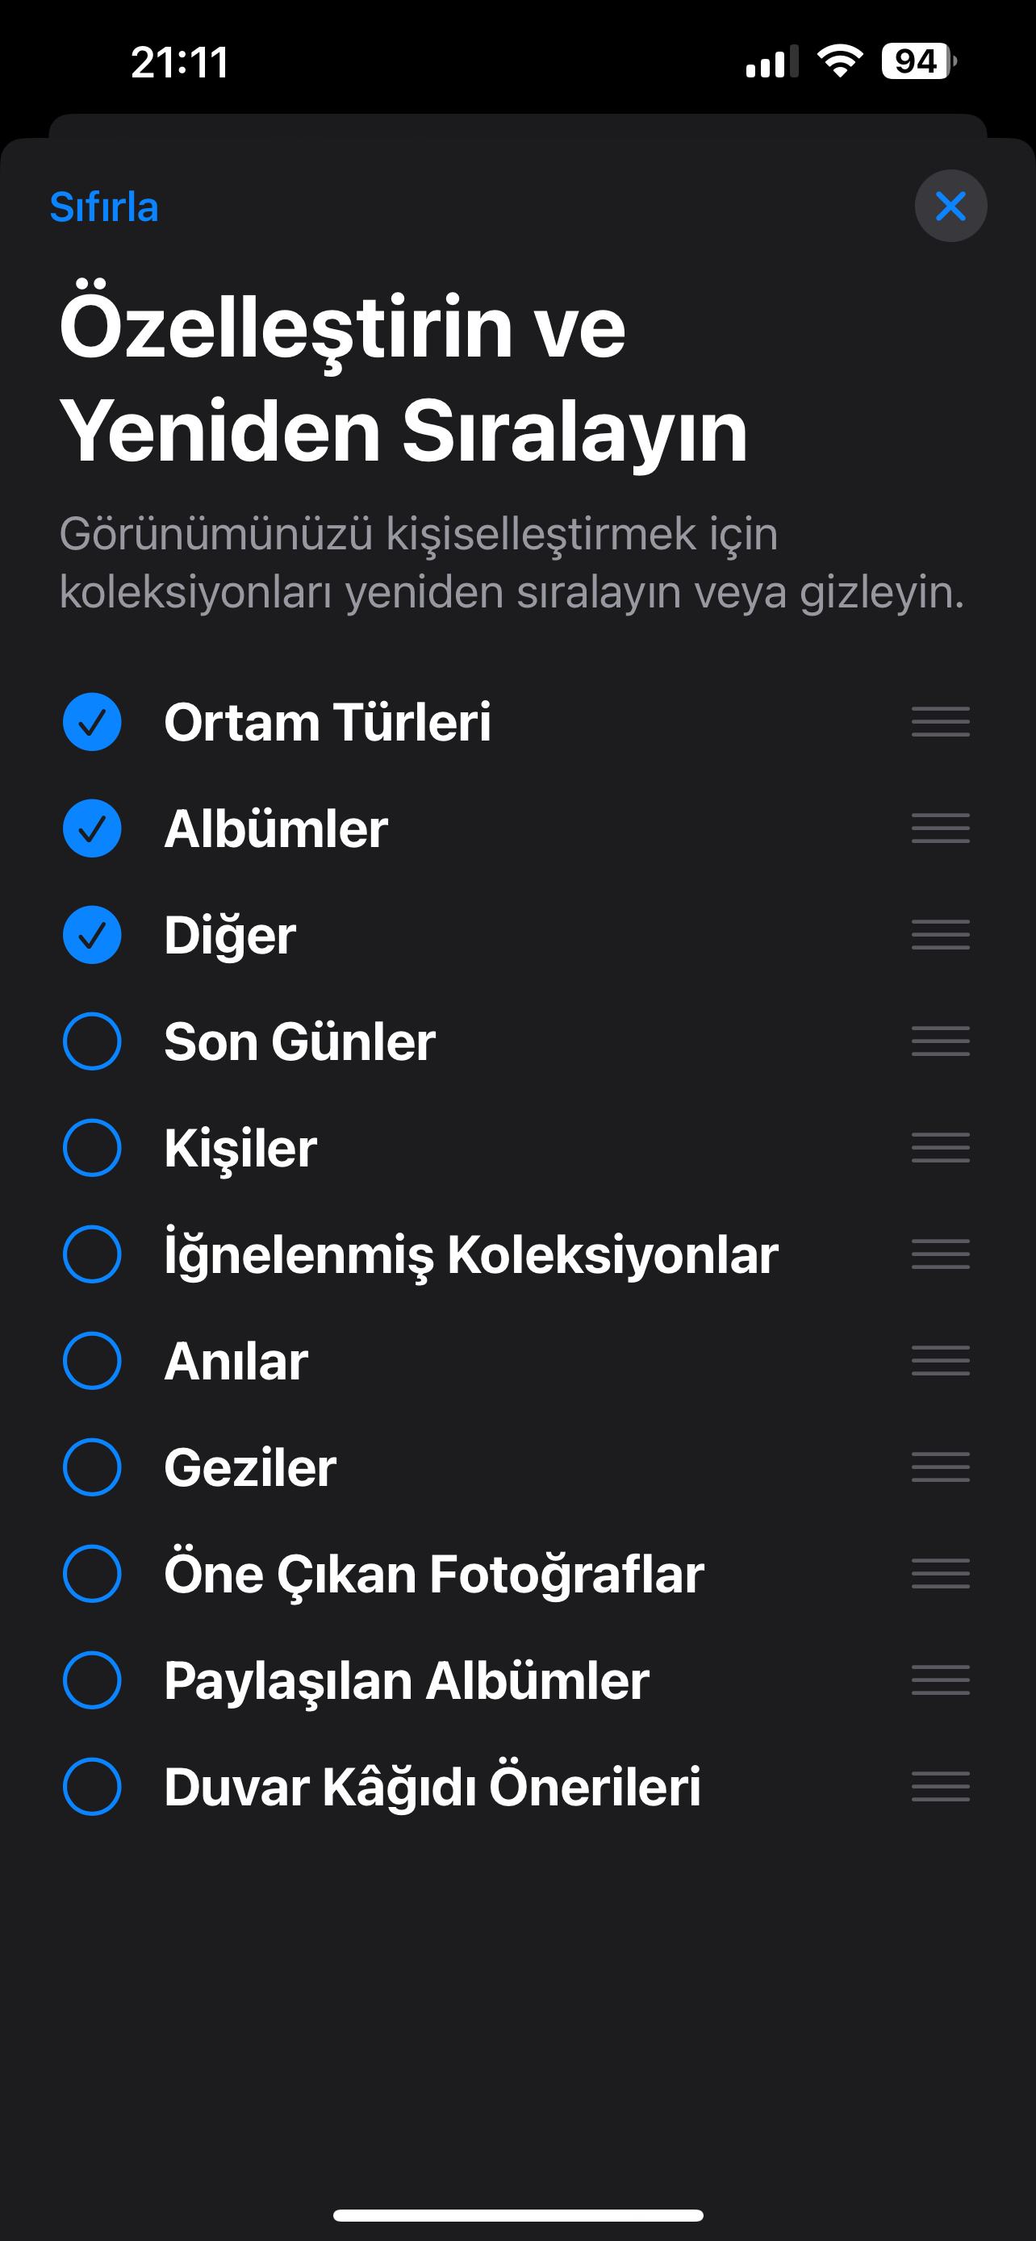Image resolution: width=1036 pixels, height=2241 pixels.
Task: Tap the reorder handle for Ortam Türleri
Action: click(940, 722)
